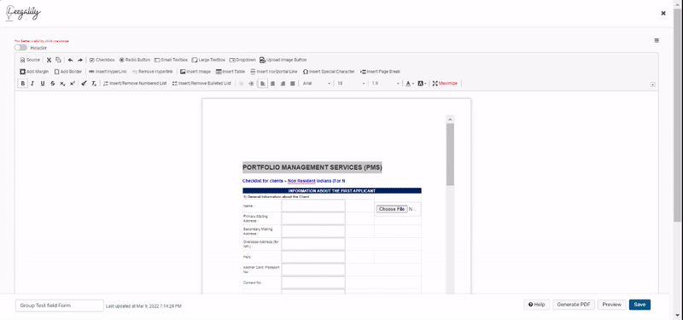Toggle Insert/Remove Numbered List
Viewport: 683px width, 320px height.
(135, 83)
